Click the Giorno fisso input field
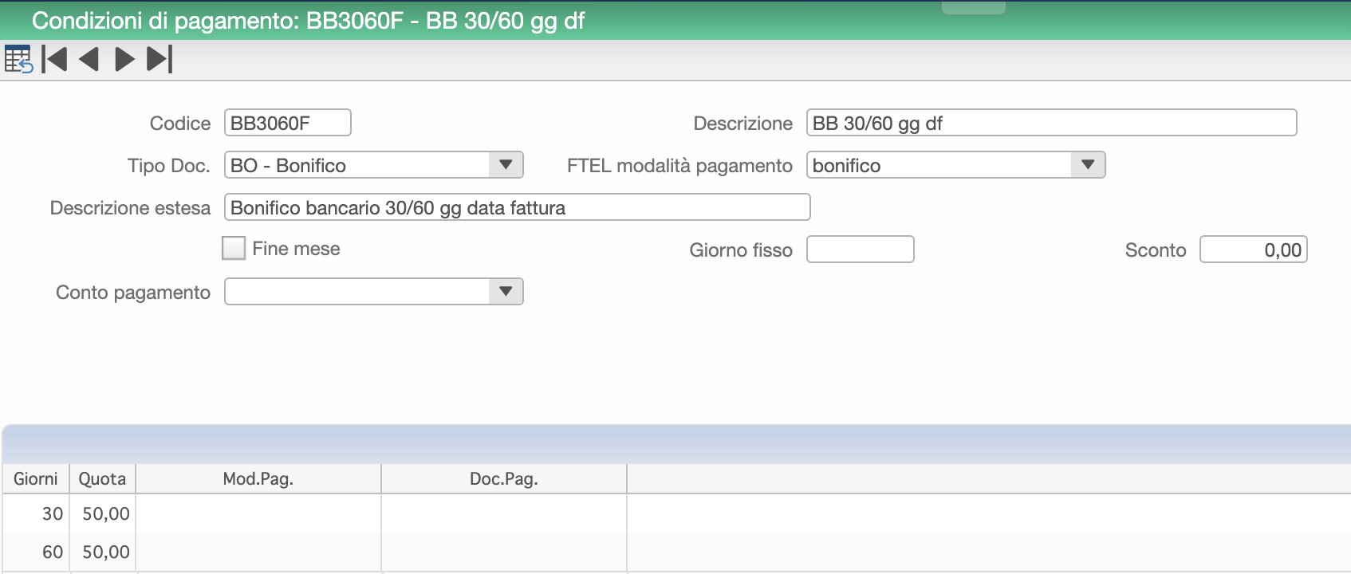1351x574 pixels. [861, 250]
